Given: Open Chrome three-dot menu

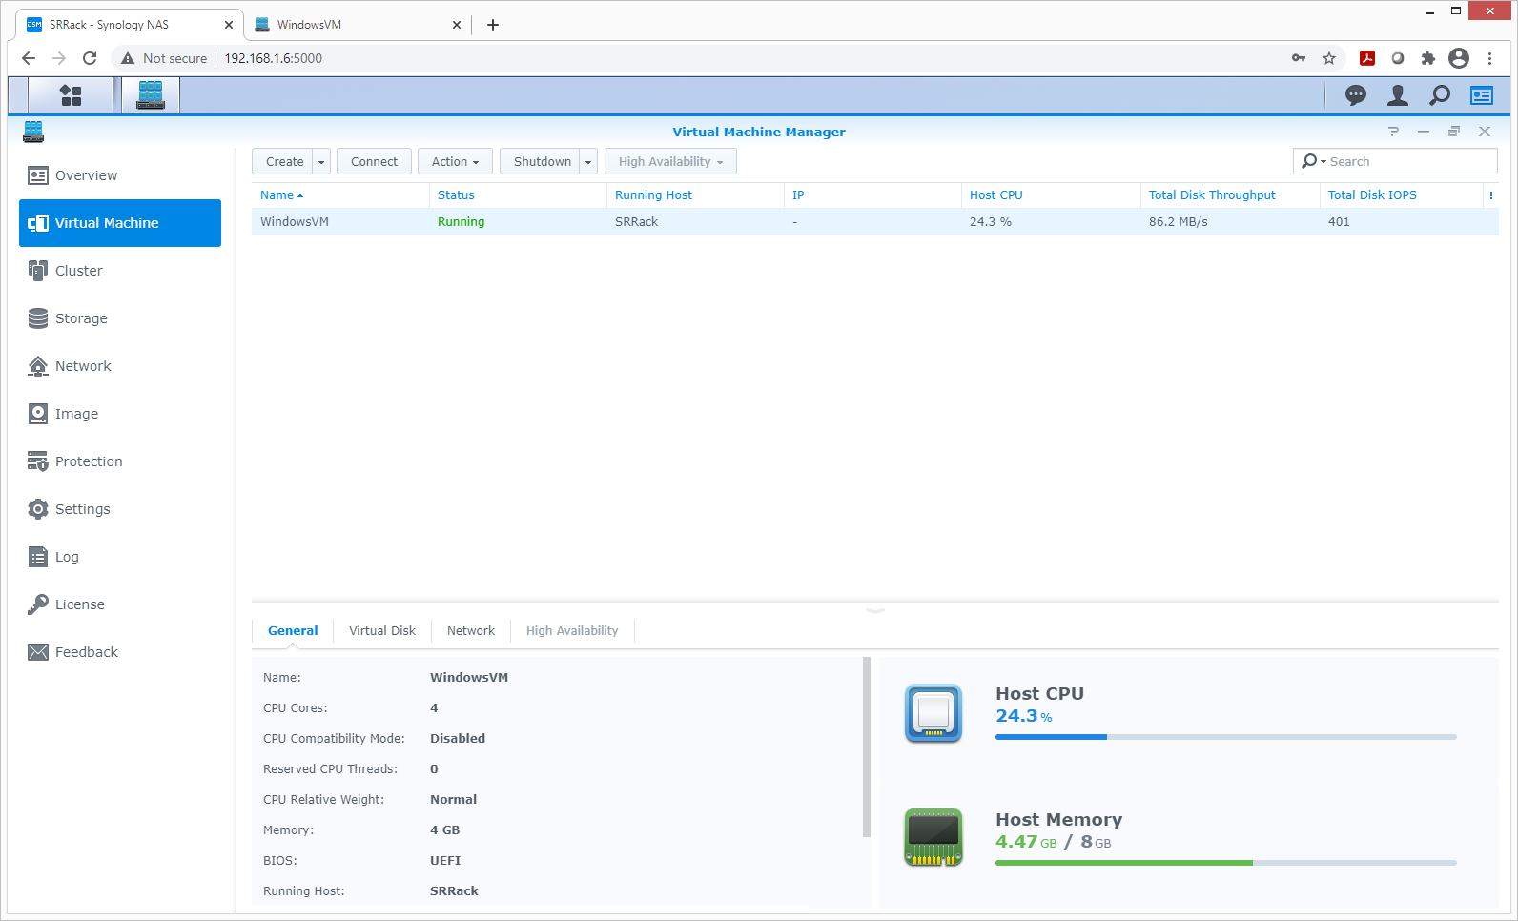Looking at the screenshot, I should [1489, 58].
